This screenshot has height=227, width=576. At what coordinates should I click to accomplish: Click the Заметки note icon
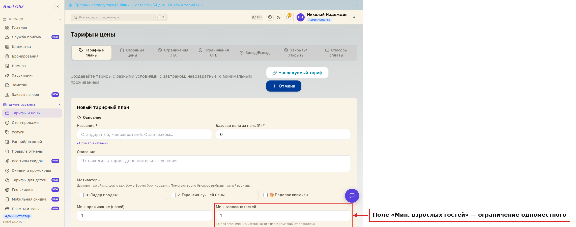[7, 85]
